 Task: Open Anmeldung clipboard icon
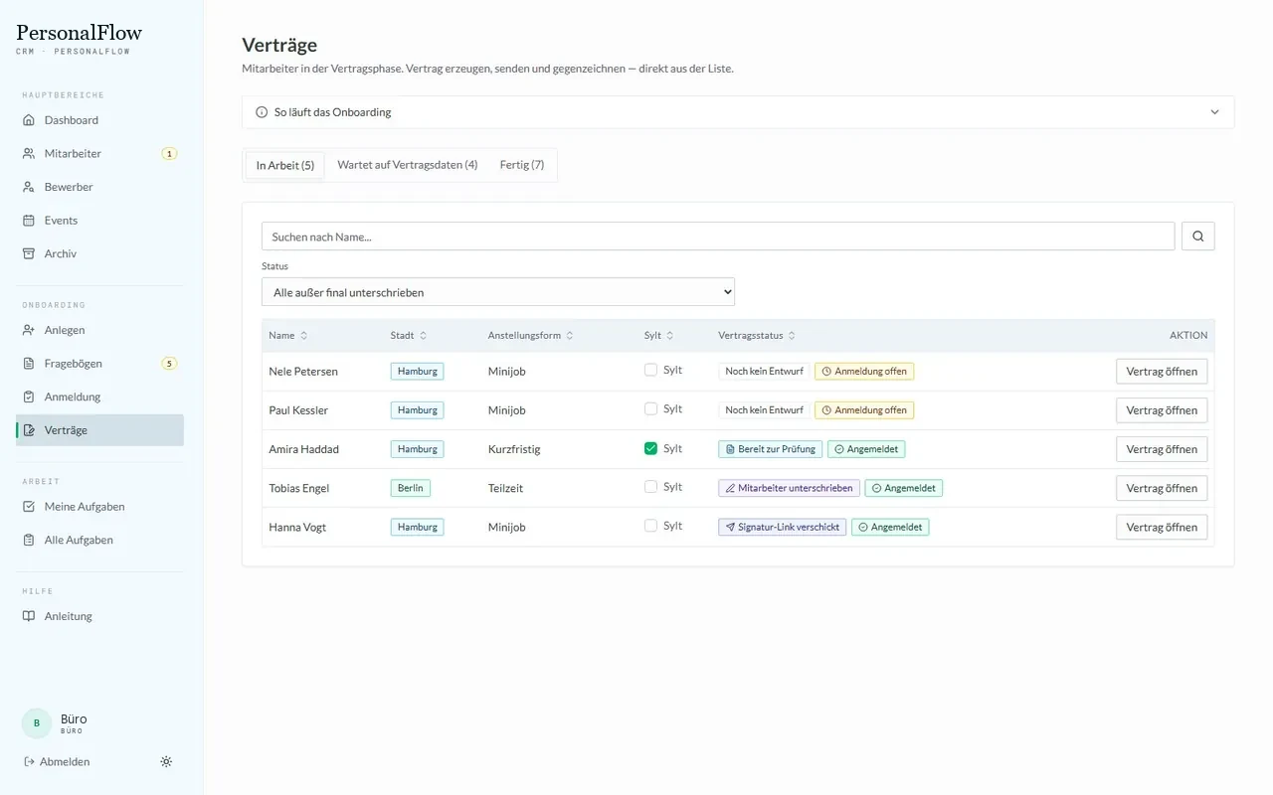29,397
